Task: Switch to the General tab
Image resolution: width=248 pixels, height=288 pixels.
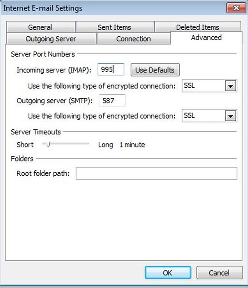Action: click(x=40, y=27)
